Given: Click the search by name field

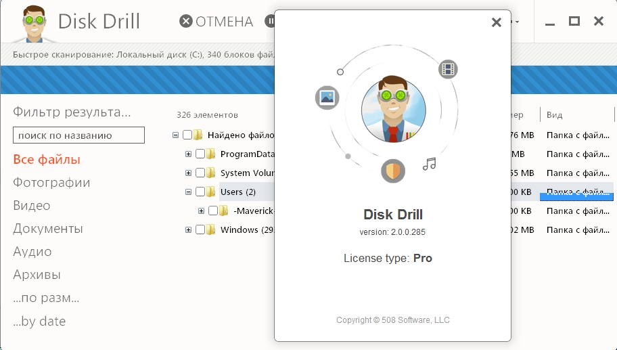Looking at the screenshot, I should [x=78, y=135].
